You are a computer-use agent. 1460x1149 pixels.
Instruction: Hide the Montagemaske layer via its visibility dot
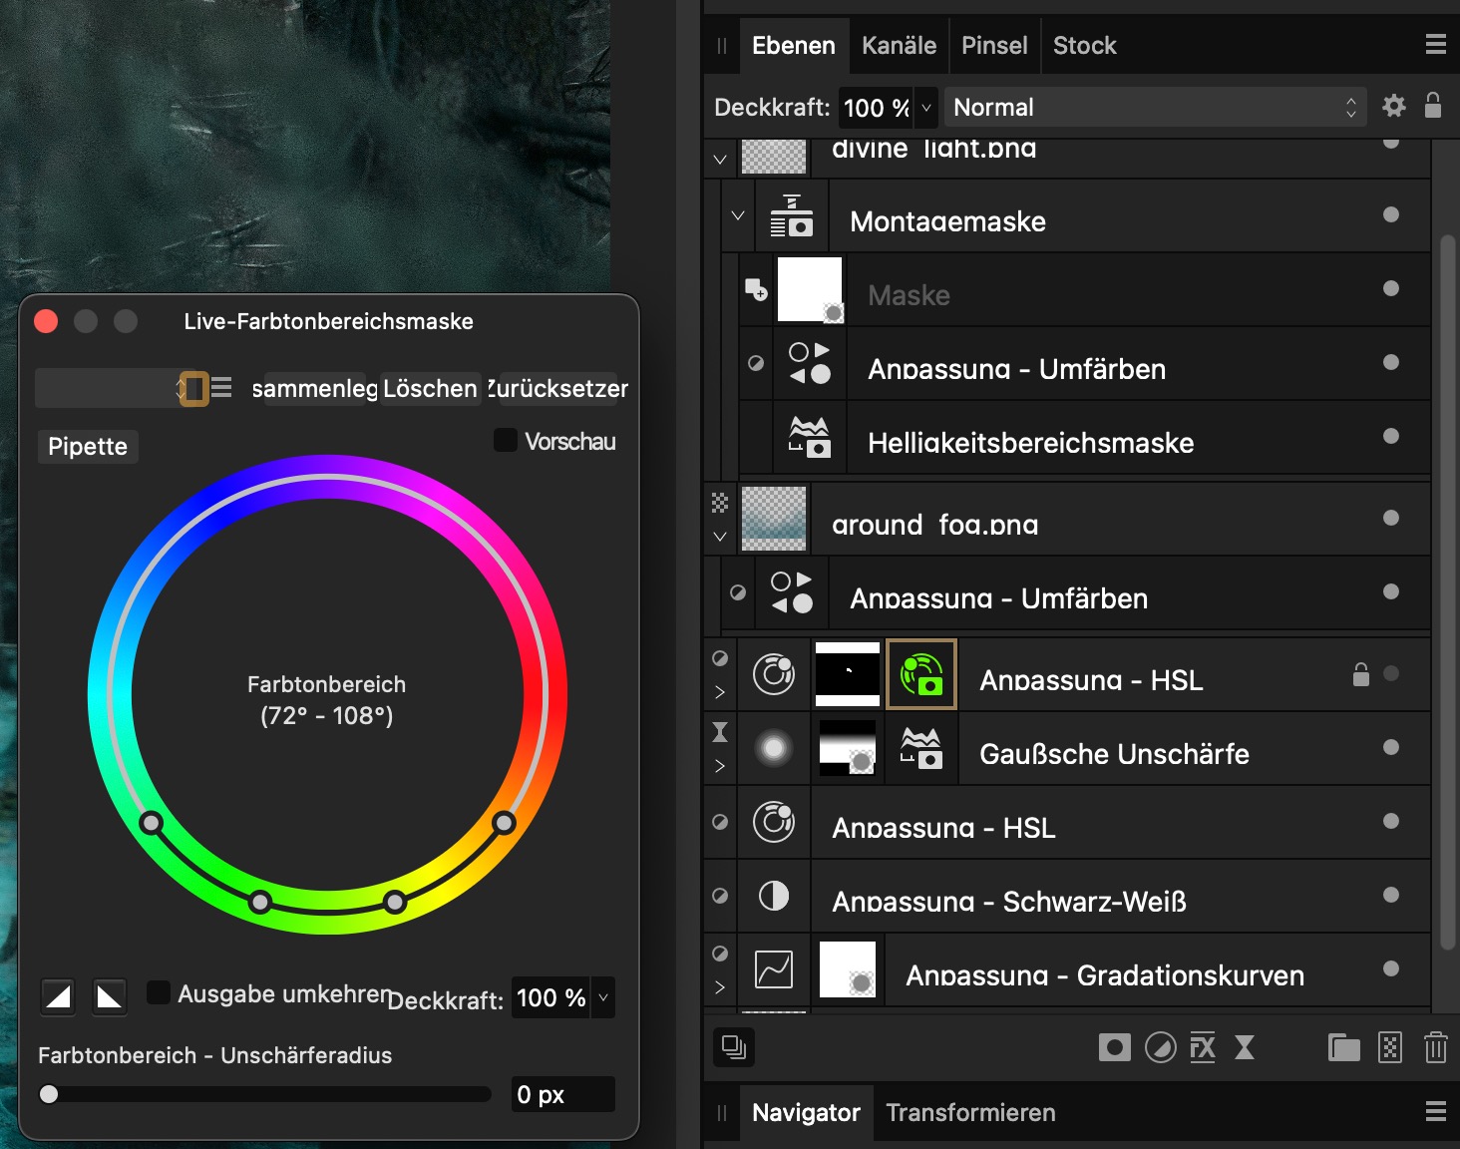click(1390, 214)
